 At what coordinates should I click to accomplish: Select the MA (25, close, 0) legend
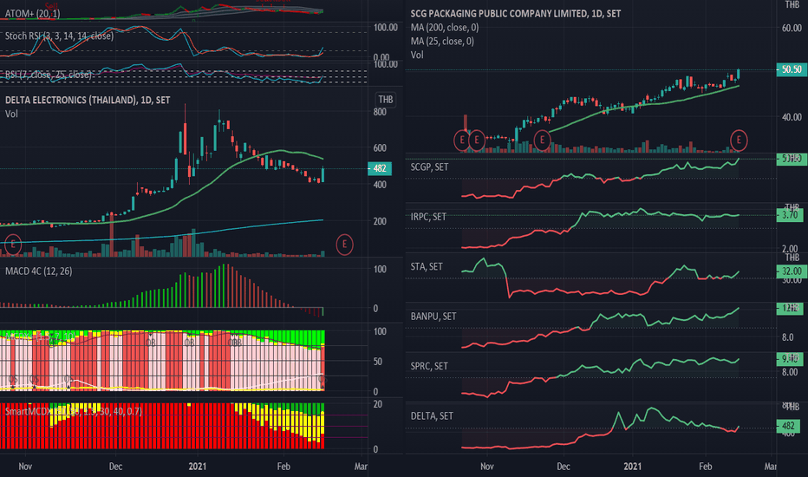point(442,42)
